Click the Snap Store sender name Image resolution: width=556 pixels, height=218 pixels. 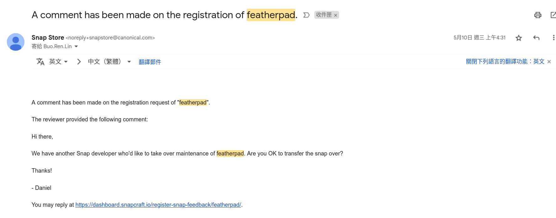click(x=48, y=38)
